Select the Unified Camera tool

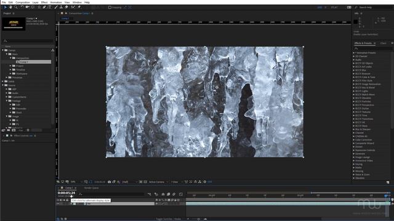click(x=27, y=7)
